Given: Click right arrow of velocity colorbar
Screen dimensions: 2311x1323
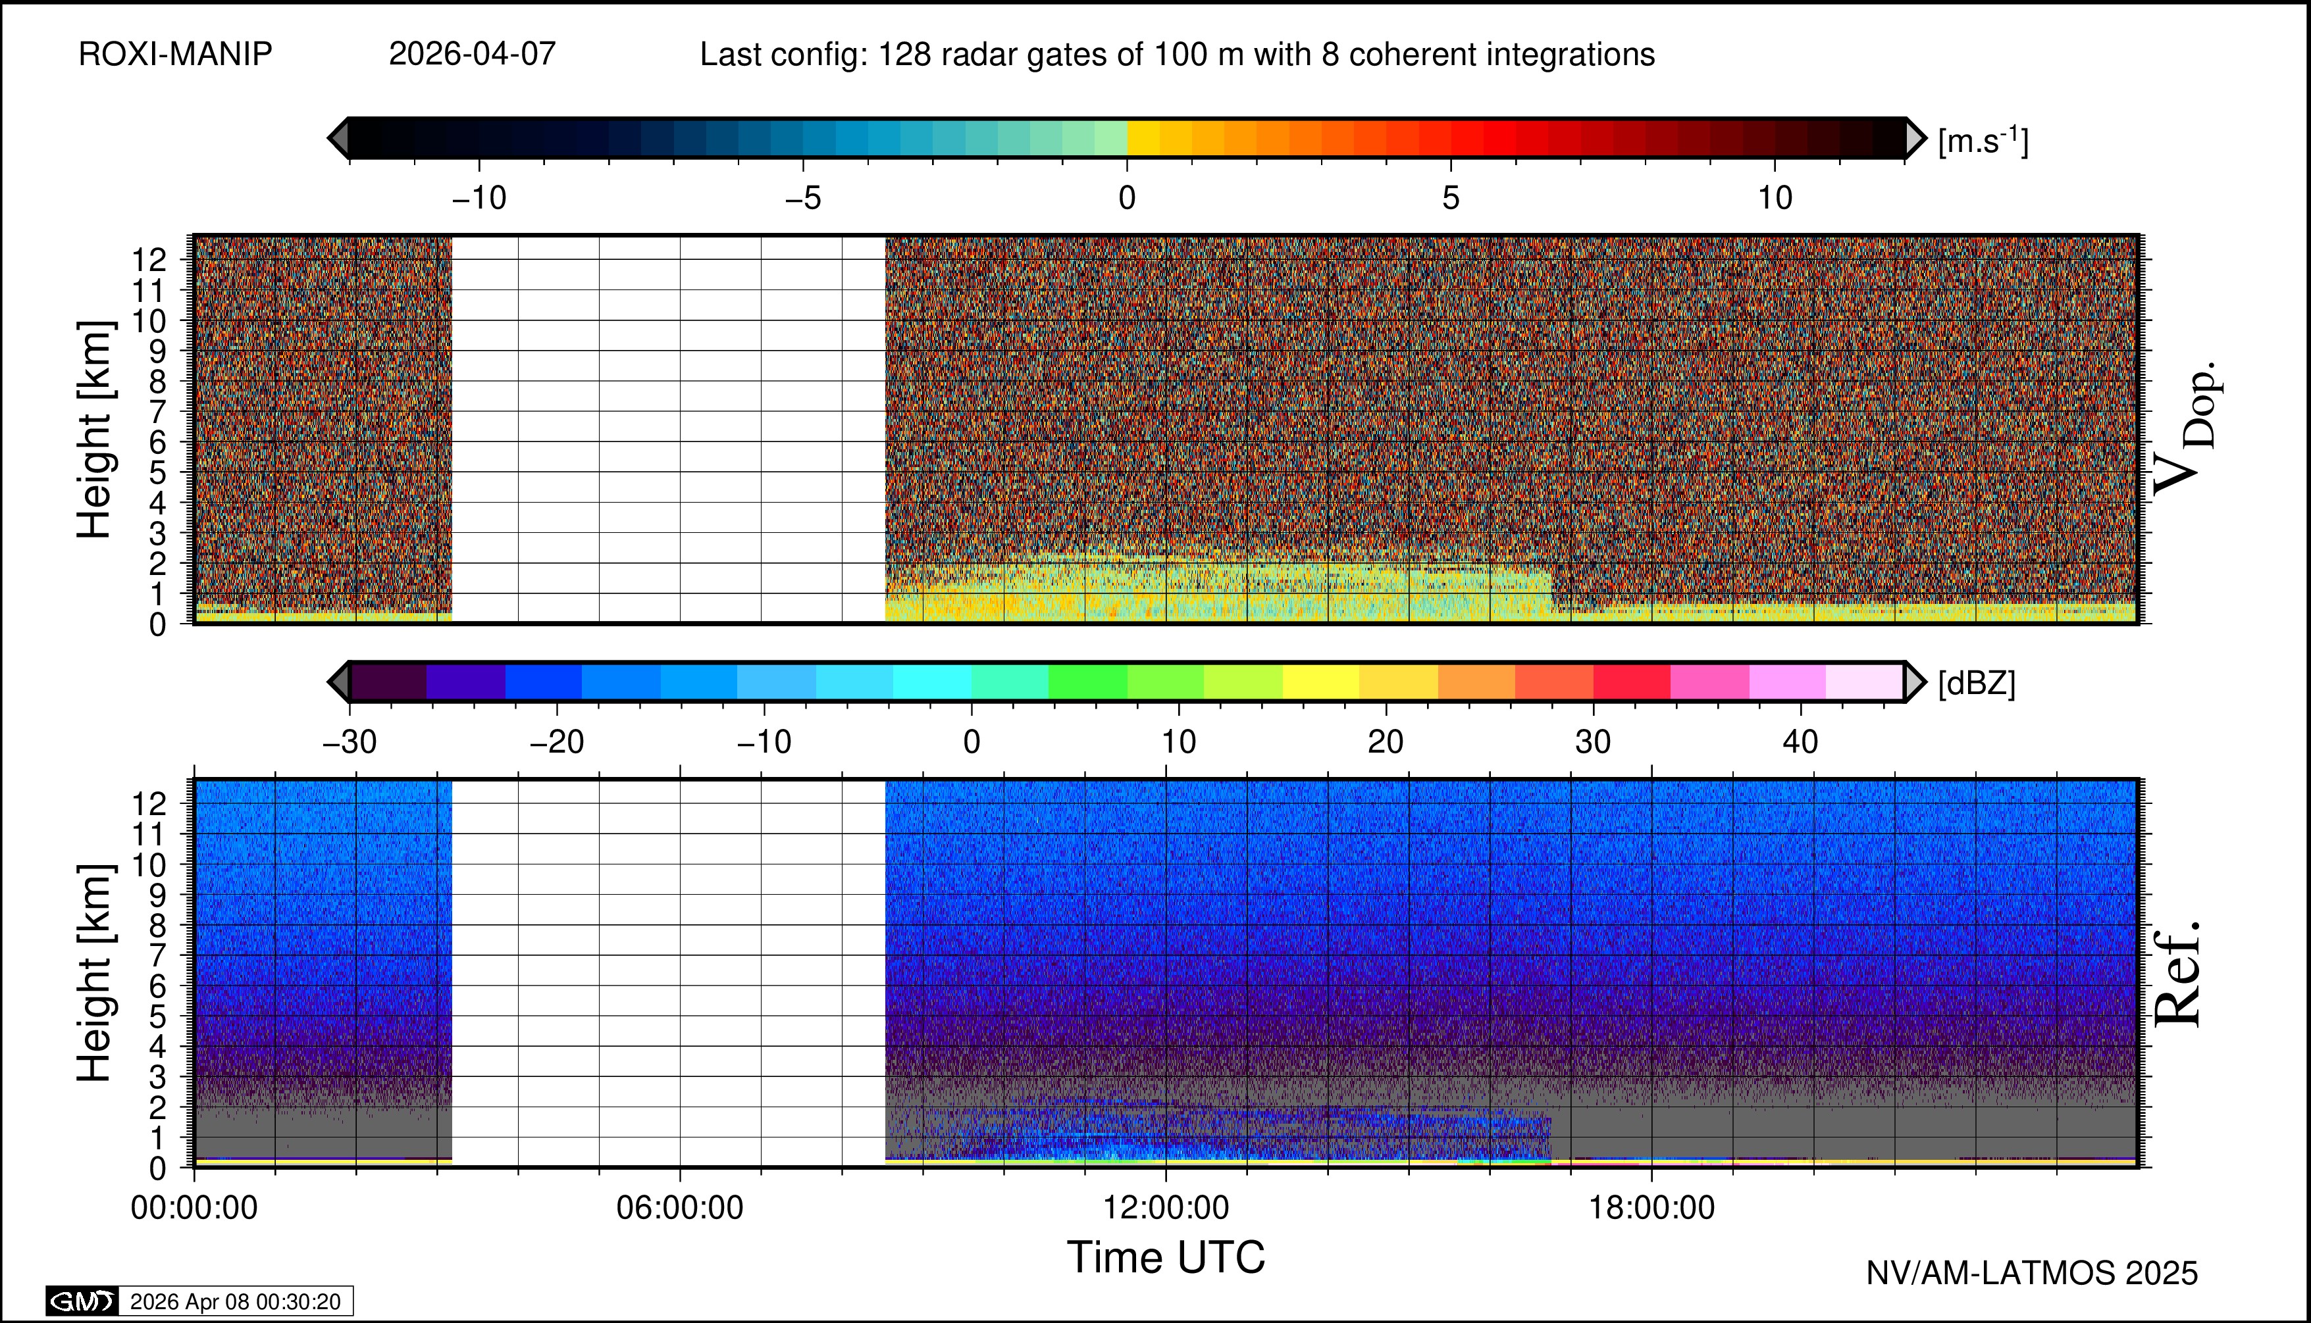Looking at the screenshot, I should (x=1915, y=138).
